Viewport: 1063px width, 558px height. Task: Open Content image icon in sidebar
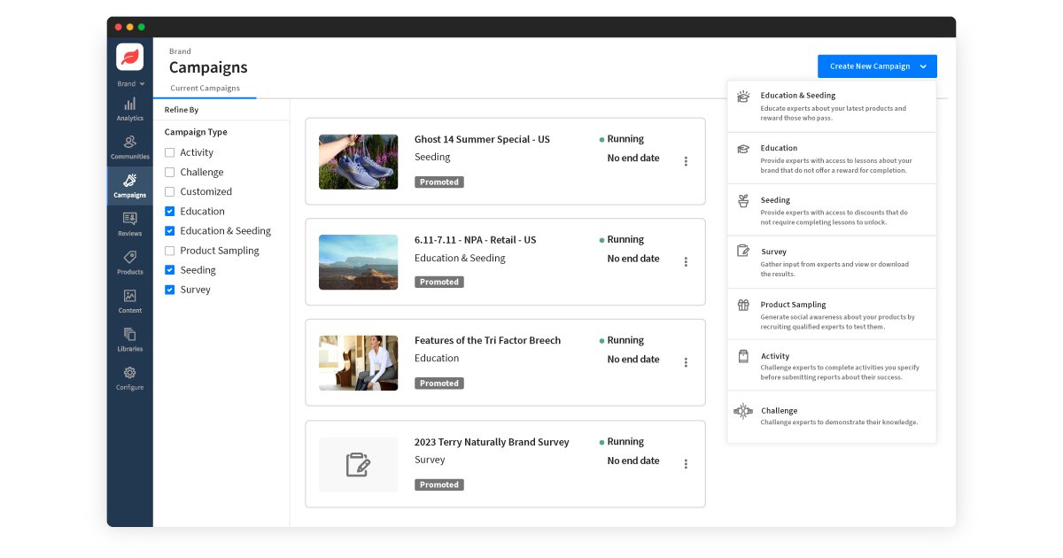pyautogui.click(x=129, y=295)
